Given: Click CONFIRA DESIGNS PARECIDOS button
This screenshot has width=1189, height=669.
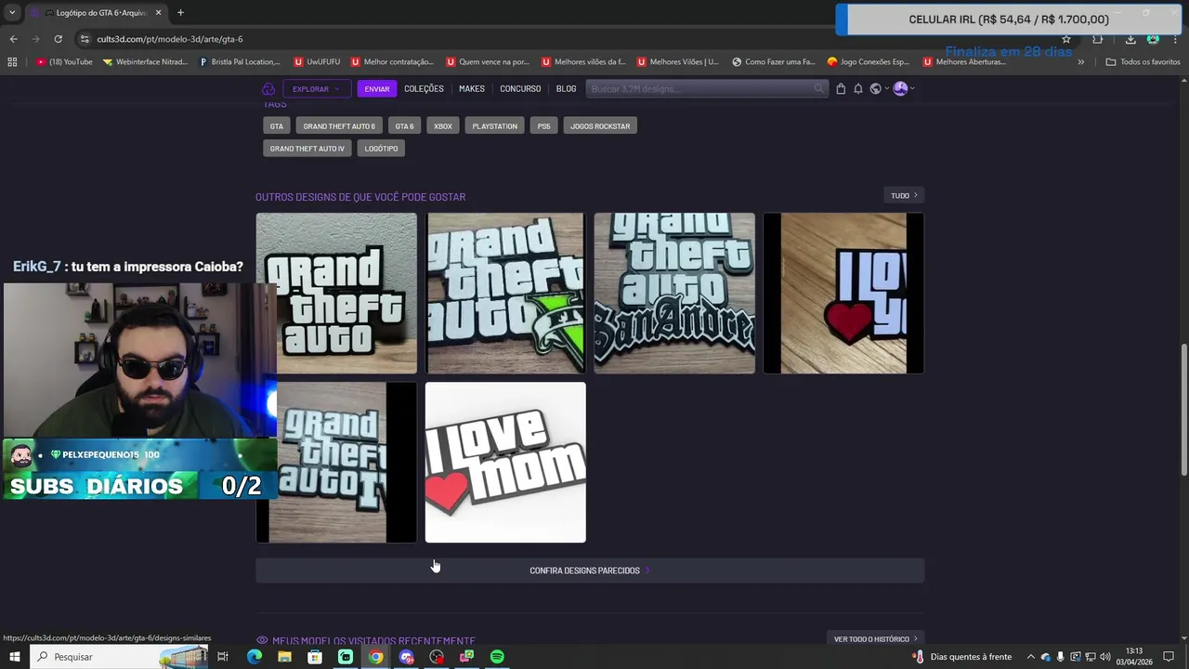Looking at the screenshot, I should tap(590, 571).
